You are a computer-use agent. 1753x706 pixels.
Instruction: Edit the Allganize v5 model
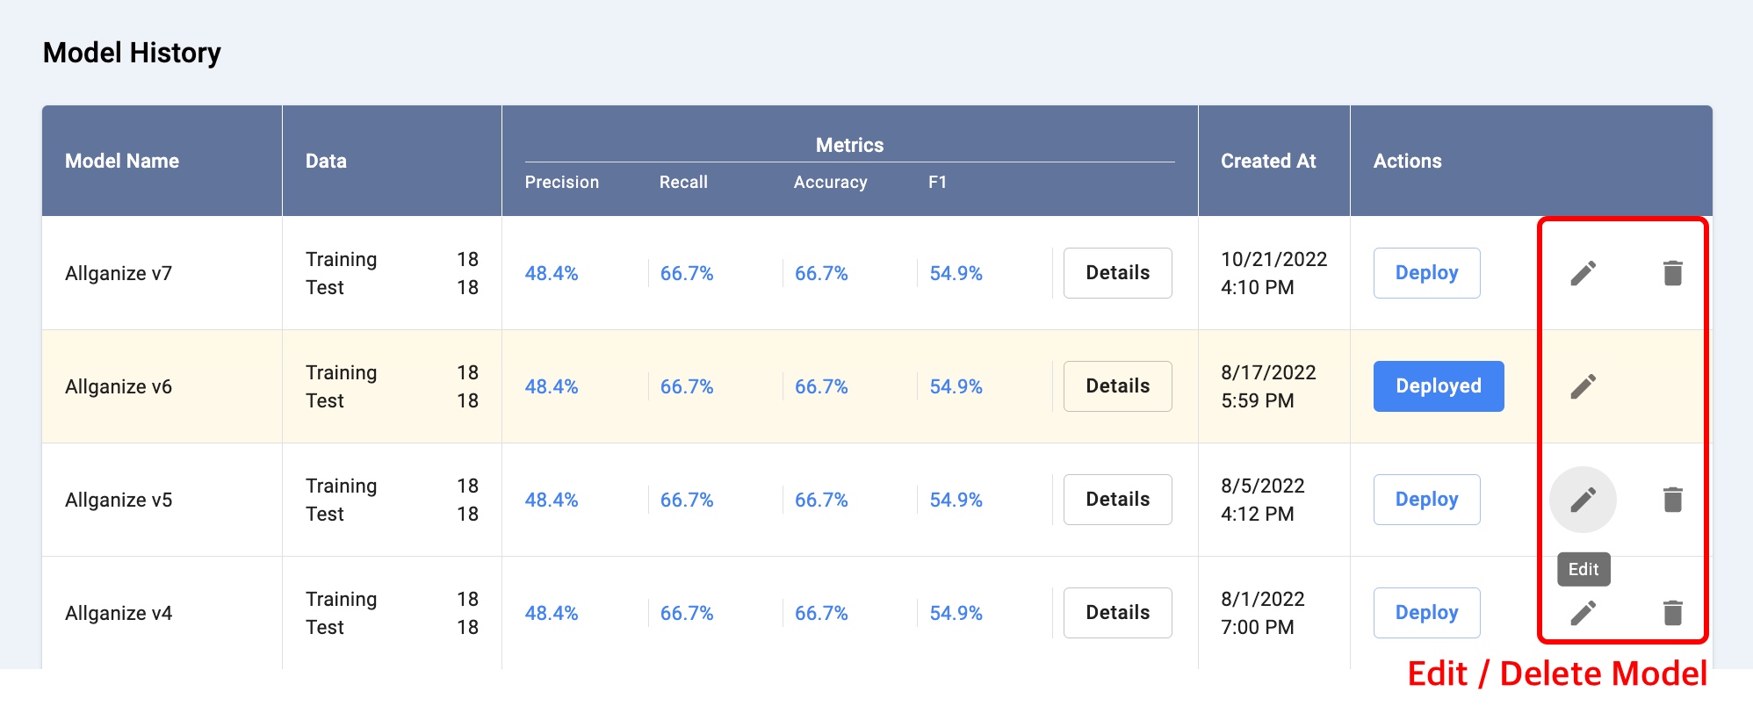pos(1583,500)
